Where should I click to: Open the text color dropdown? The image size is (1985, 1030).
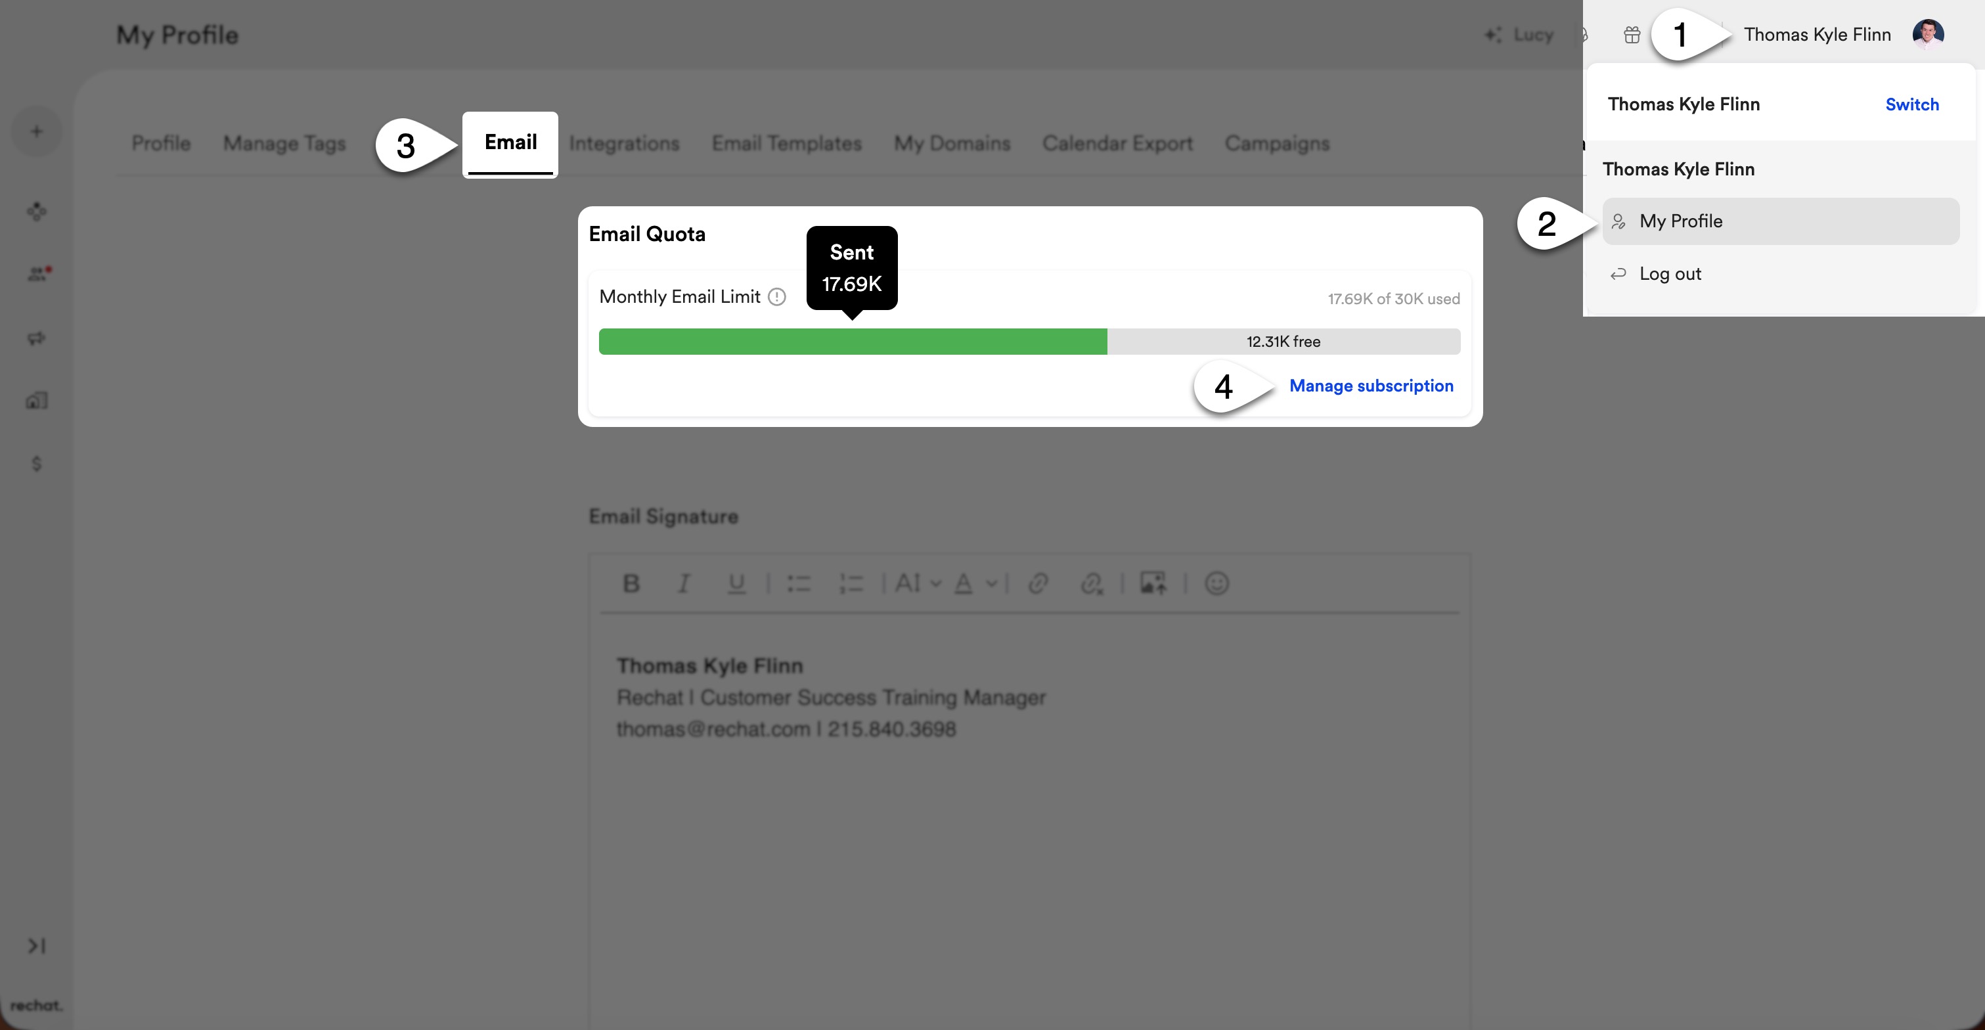click(x=975, y=583)
